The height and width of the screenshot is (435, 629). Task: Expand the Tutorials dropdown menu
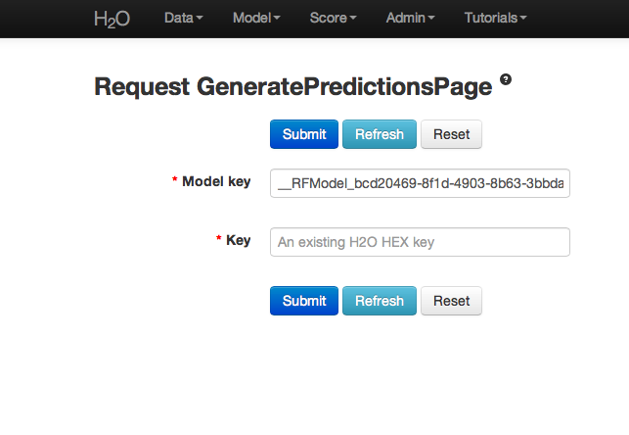point(495,18)
